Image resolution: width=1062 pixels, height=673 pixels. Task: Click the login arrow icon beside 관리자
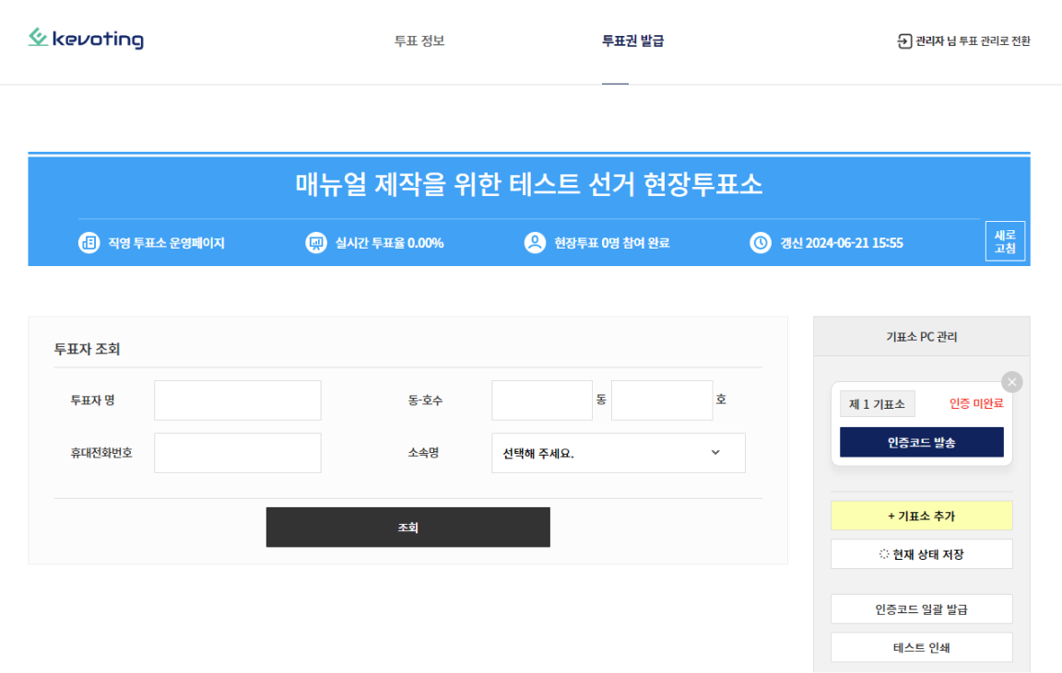[904, 41]
